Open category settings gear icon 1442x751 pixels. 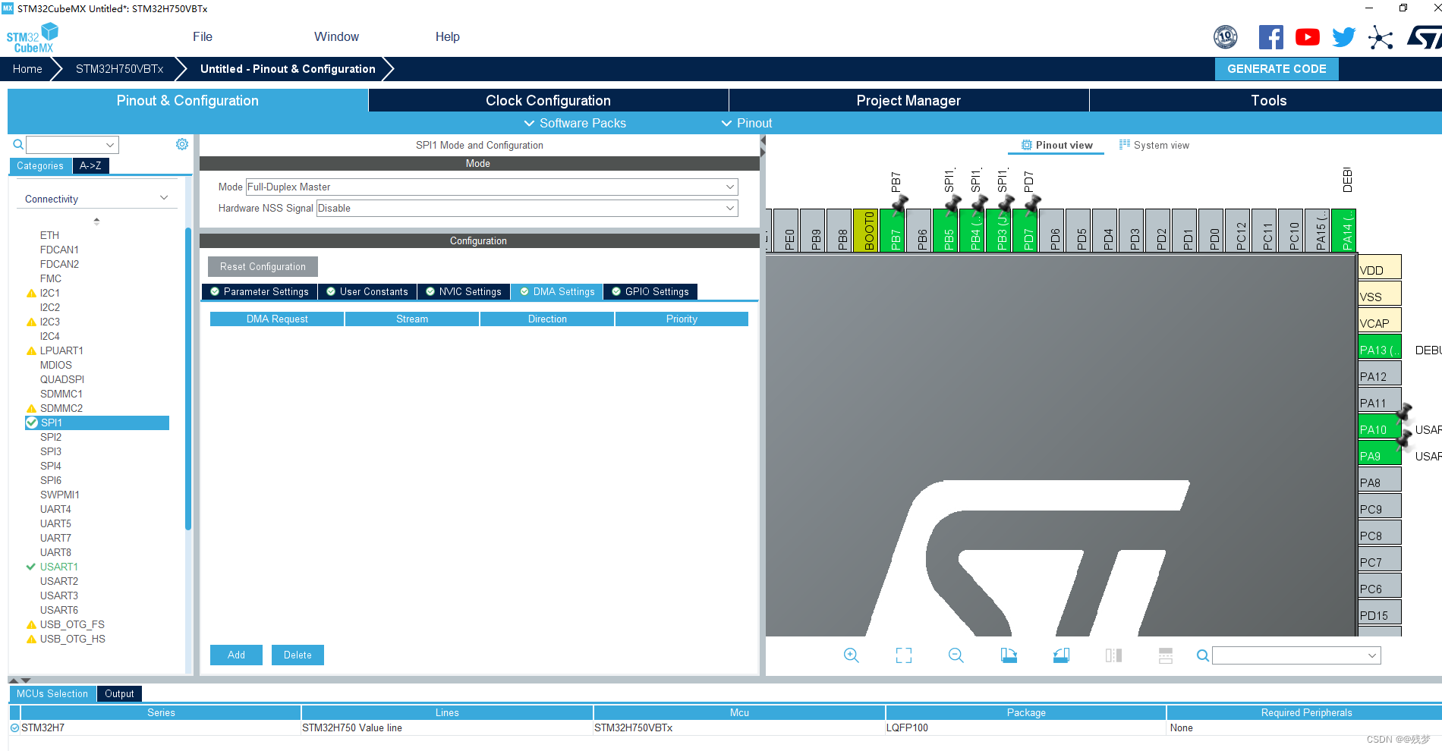coord(182,144)
